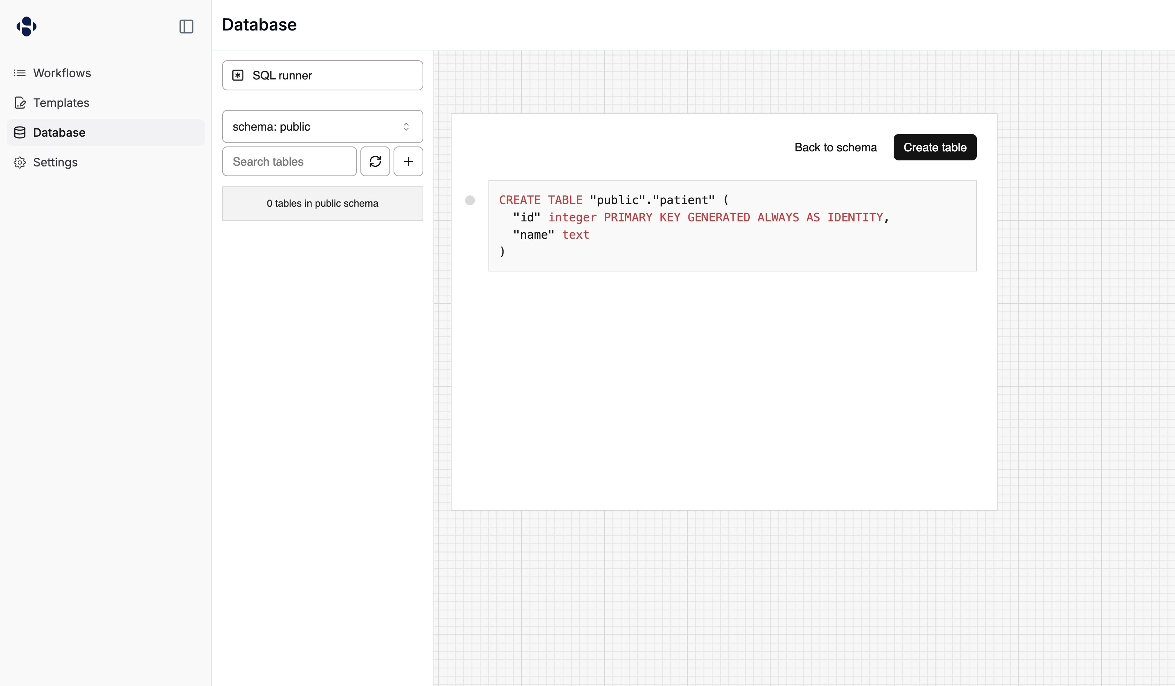Click Back to schema link
Viewport: 1175px width, 686px height.
coord(835,148)
